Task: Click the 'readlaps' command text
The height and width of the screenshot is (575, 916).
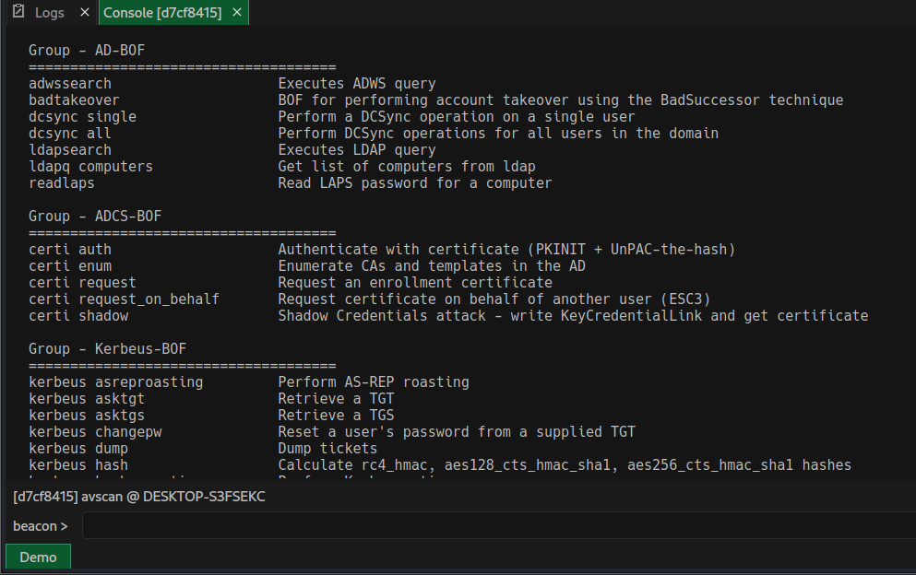Action: pyautogui.click(x=61, y=182)
